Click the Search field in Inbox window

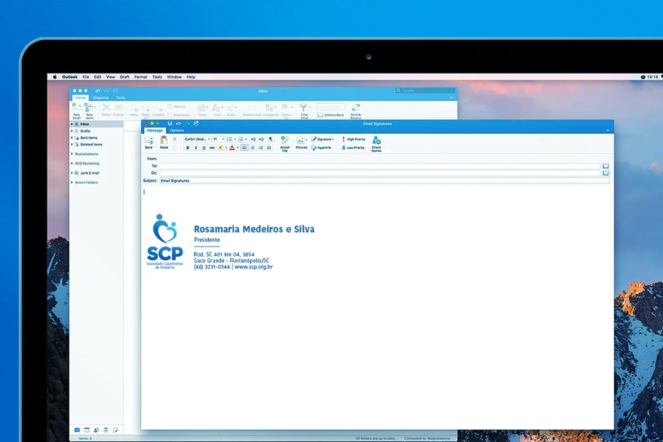tap(425, 91)
